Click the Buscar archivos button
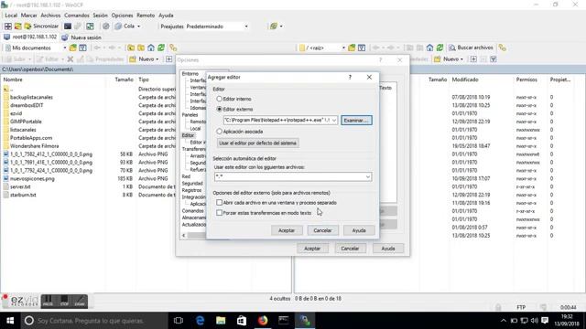 coord(471,48)
